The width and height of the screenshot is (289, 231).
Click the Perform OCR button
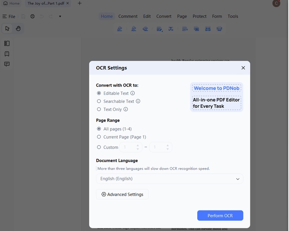tap(220, 215)
